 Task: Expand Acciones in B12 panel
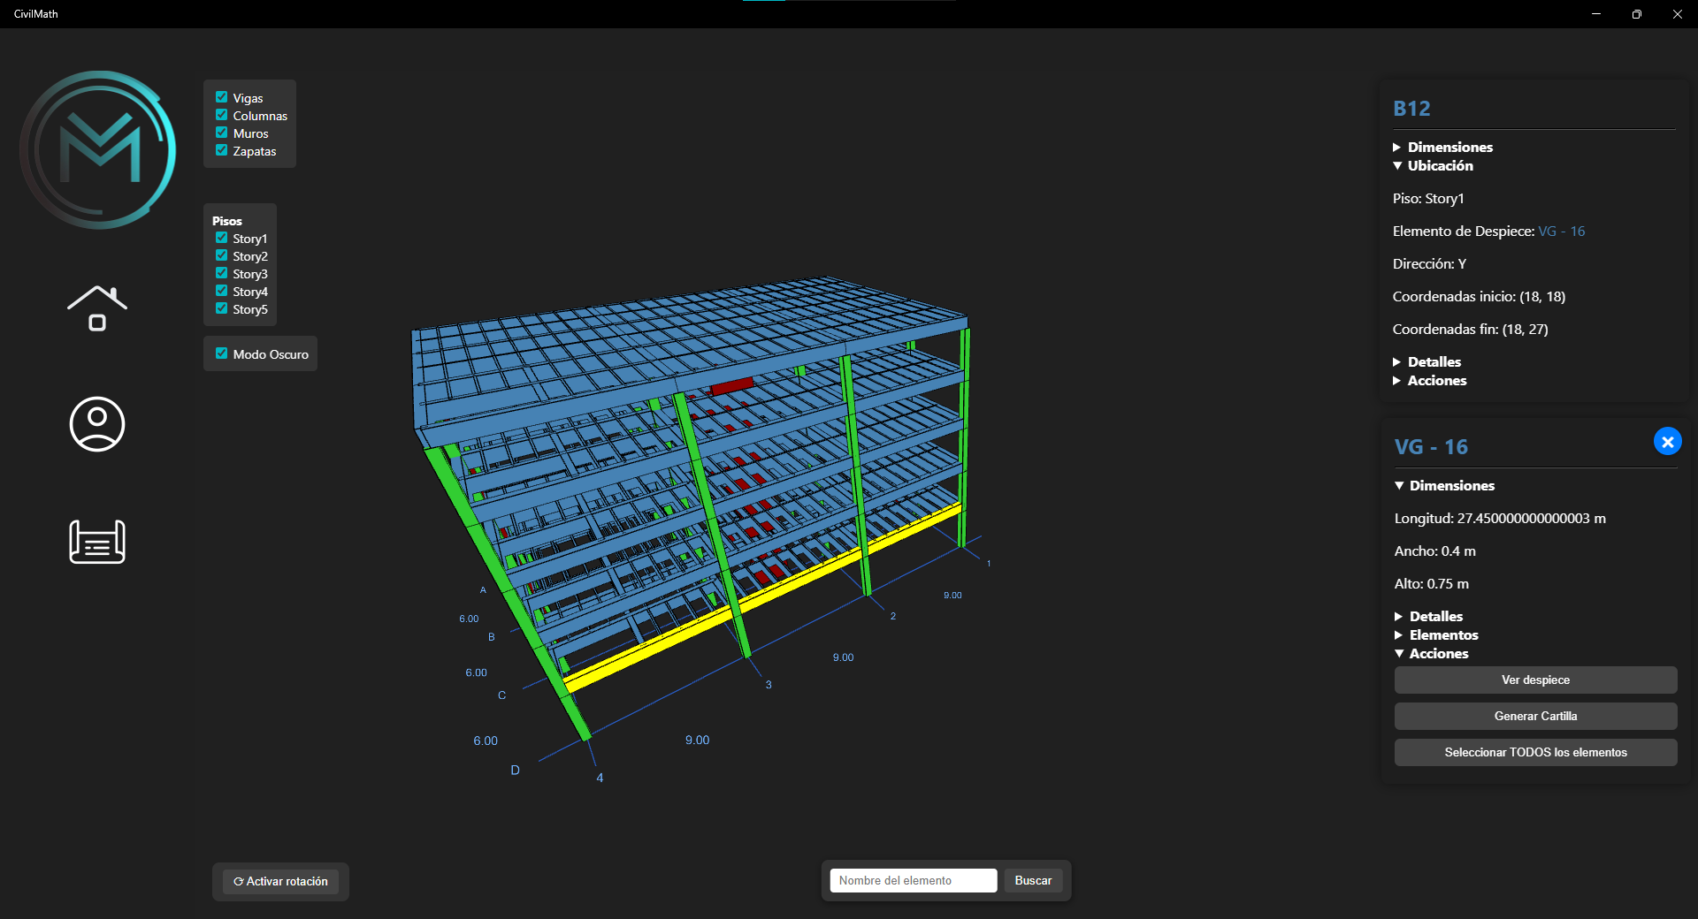click(x=1429, y=380)
